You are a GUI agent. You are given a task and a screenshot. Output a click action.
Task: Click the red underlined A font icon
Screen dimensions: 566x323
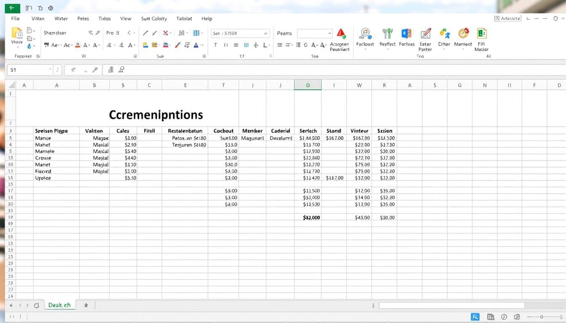77,45
